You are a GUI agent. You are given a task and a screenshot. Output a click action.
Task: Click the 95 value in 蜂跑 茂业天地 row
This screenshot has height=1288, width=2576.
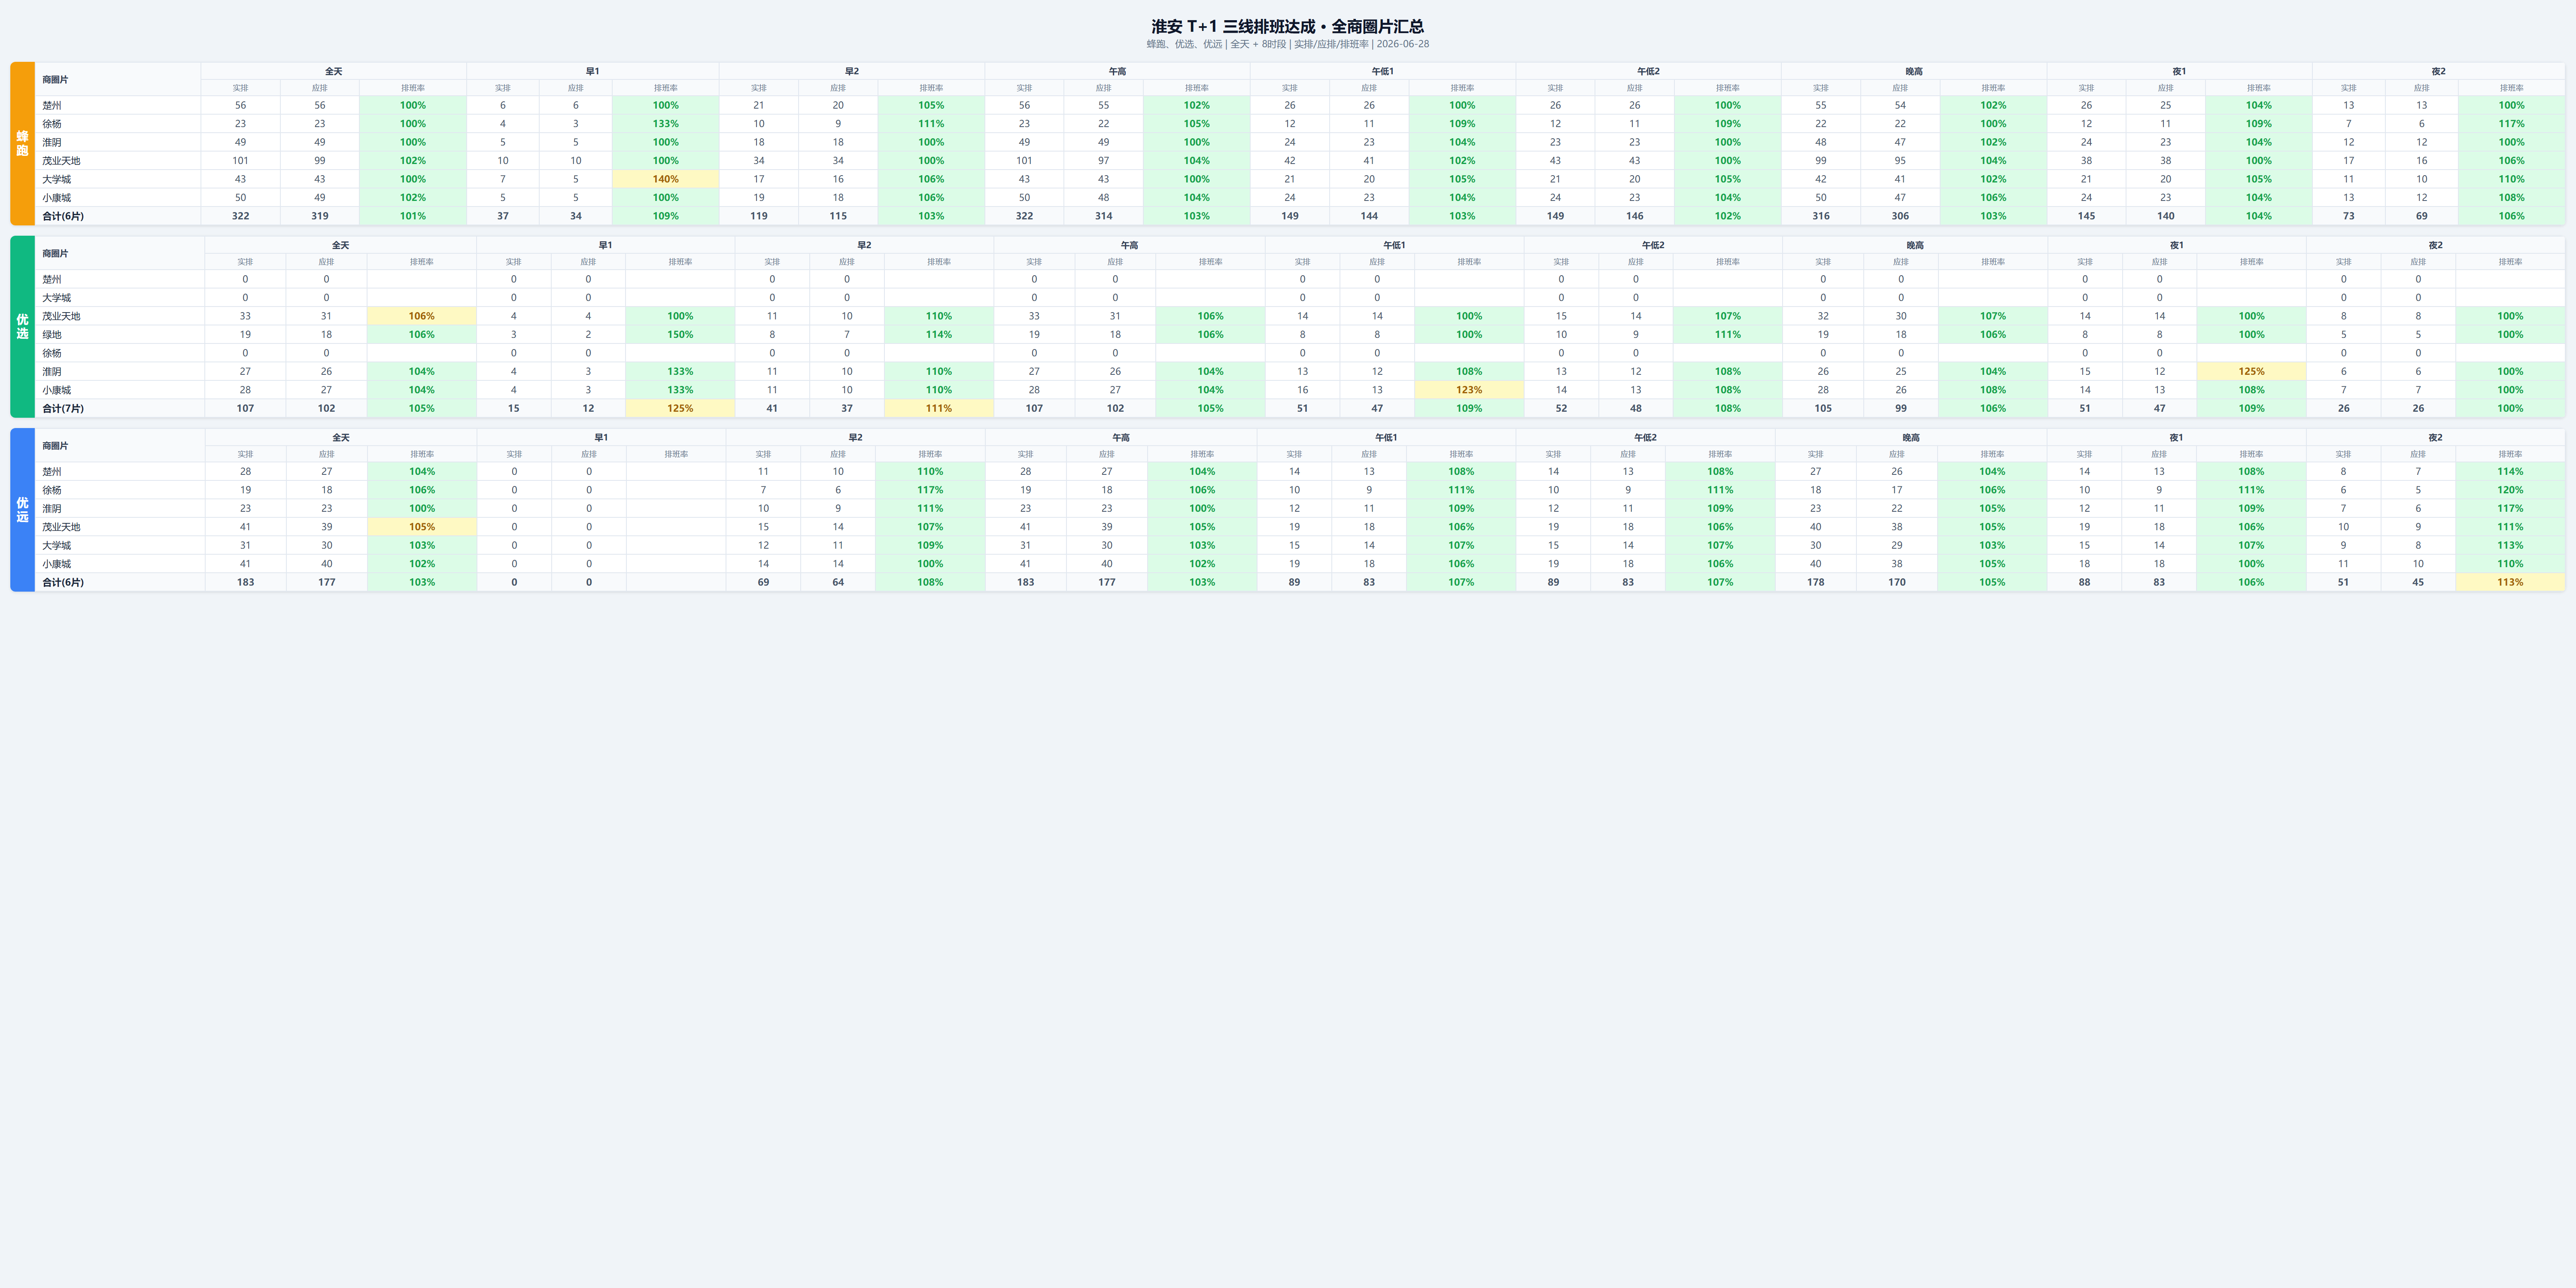1900,160
